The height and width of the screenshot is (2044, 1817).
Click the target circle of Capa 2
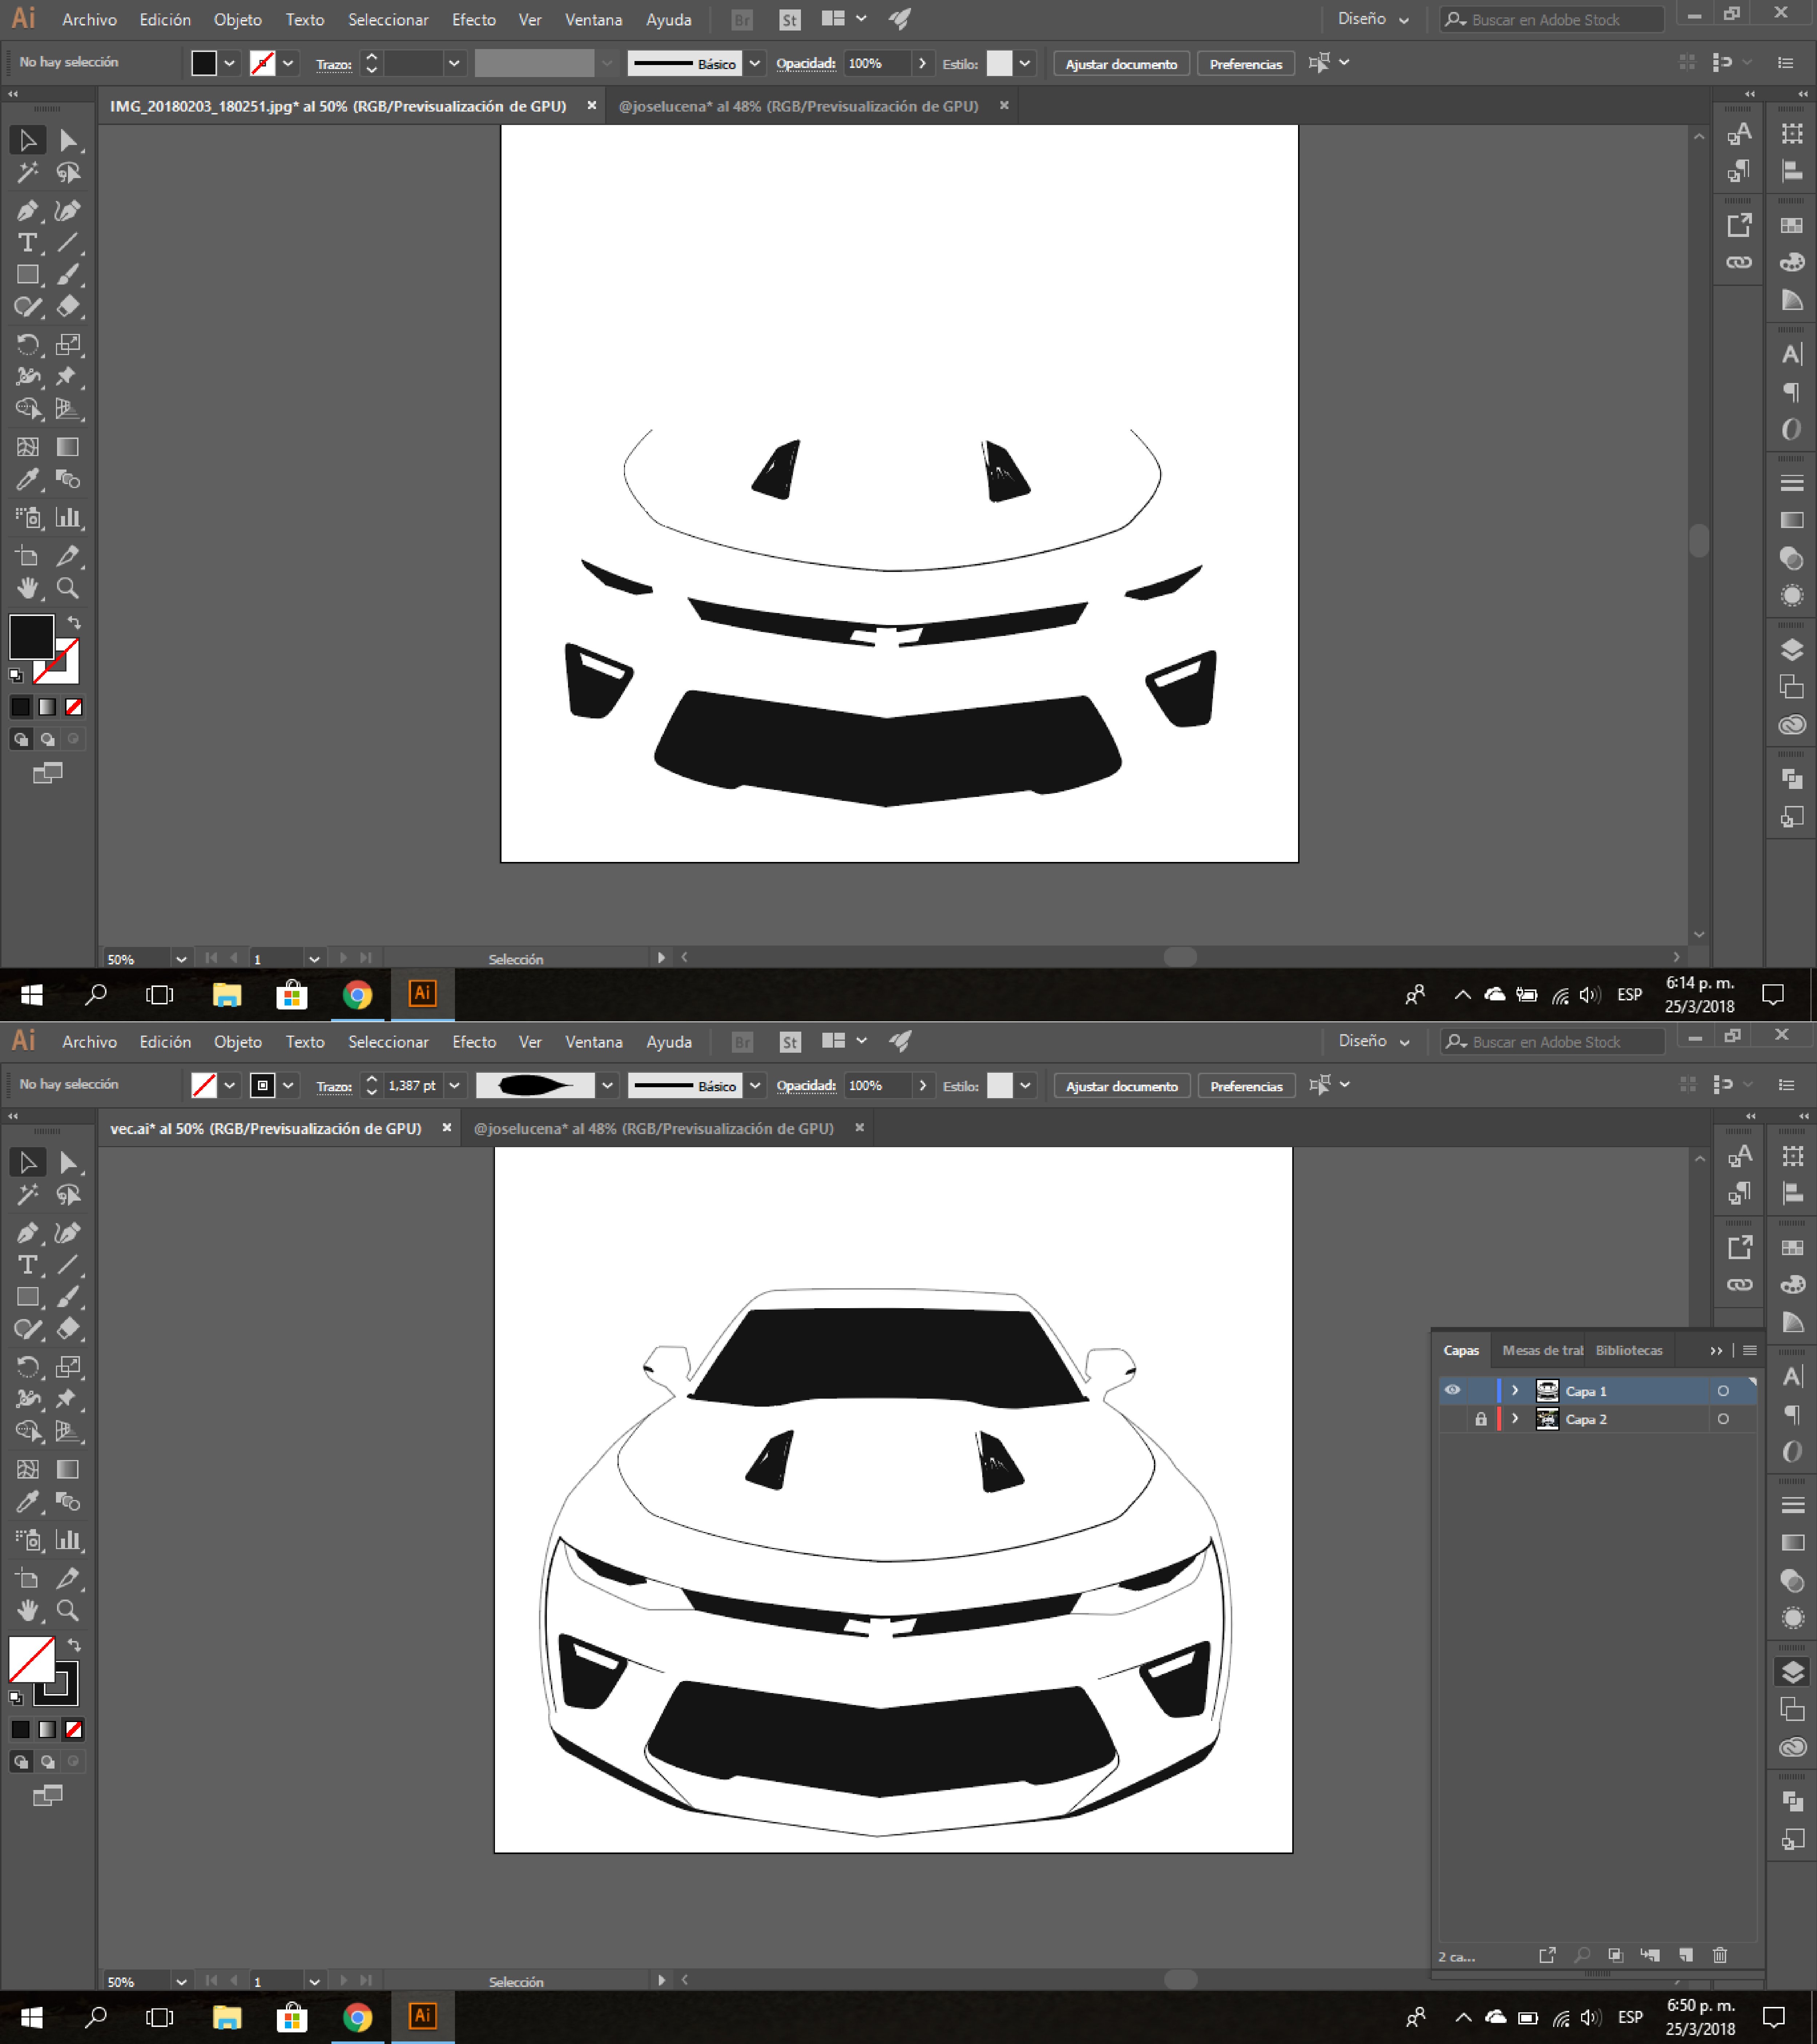(1723, 1419)
